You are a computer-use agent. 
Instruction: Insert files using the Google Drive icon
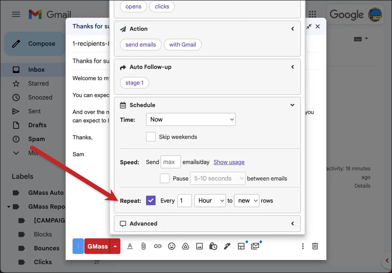[x=186, y=246]
